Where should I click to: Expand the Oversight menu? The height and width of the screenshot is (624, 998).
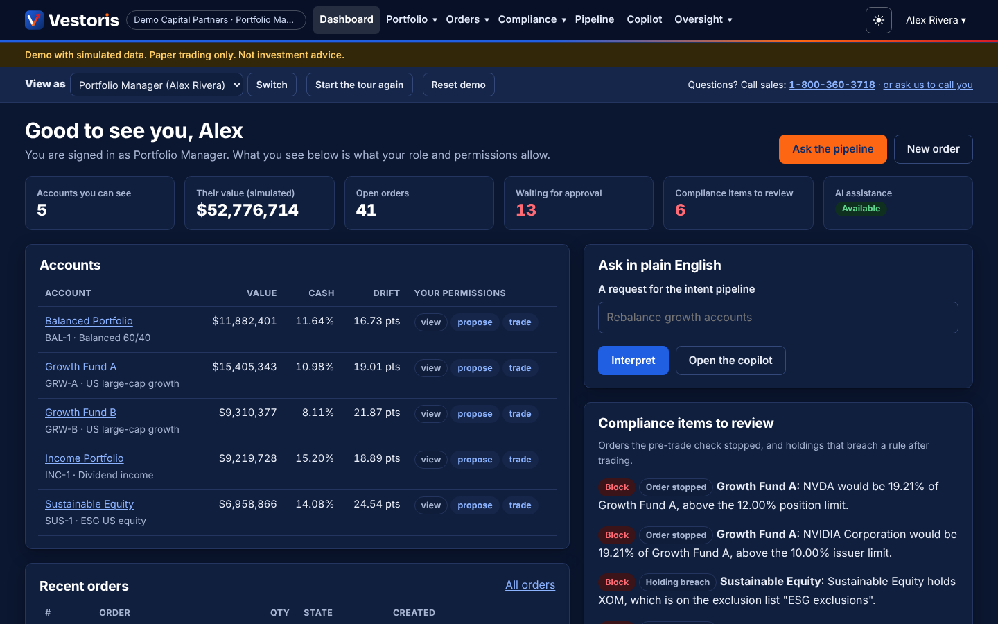[703, 19]
